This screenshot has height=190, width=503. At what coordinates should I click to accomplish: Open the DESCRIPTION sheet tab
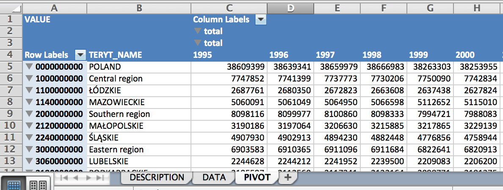click(x=157, y=177)
